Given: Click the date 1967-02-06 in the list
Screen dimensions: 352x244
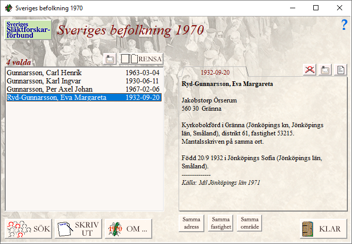Looking at the screenshot, I should (x=142, y=90).
